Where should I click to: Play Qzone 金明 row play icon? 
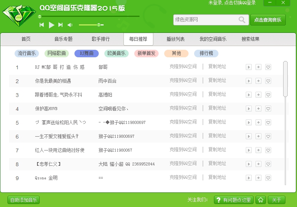pos(249,178)
